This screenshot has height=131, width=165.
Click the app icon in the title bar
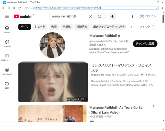tap(4, 2)
